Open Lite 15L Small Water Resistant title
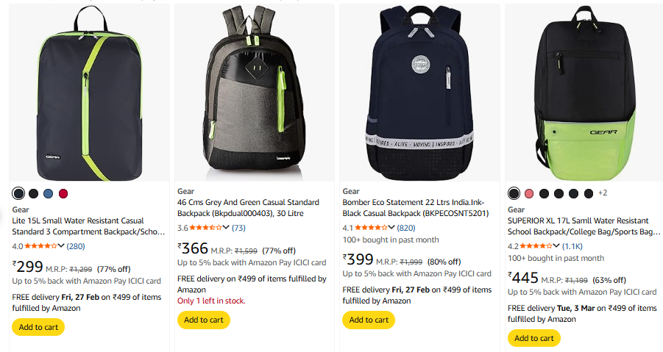 pos(89,226)
